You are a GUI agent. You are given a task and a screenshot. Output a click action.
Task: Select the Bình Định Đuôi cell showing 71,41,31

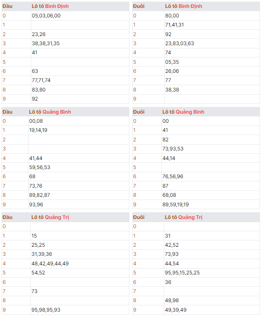tap(212, 25)
